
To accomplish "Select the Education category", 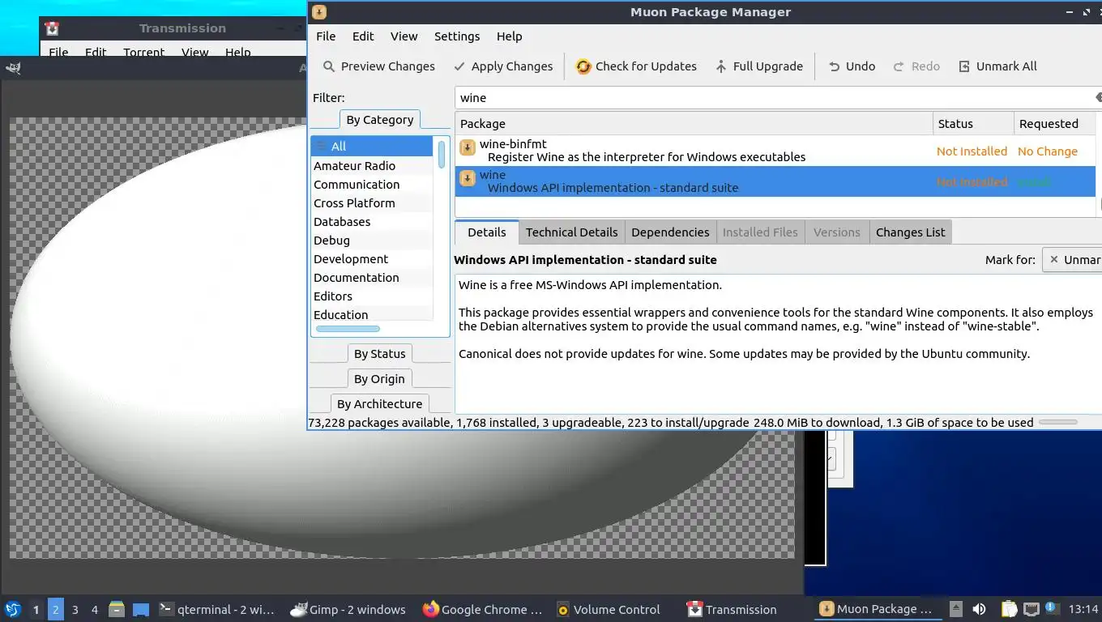I will coord(372,315).
